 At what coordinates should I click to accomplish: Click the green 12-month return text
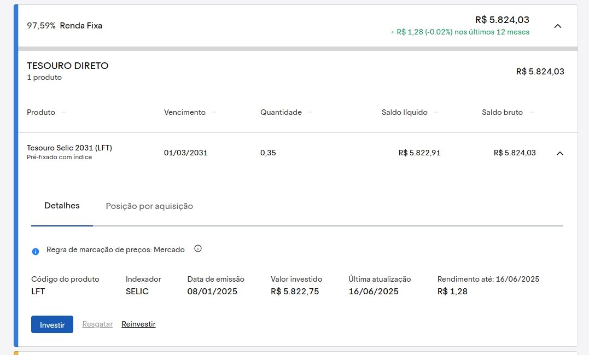coord(460,32)
